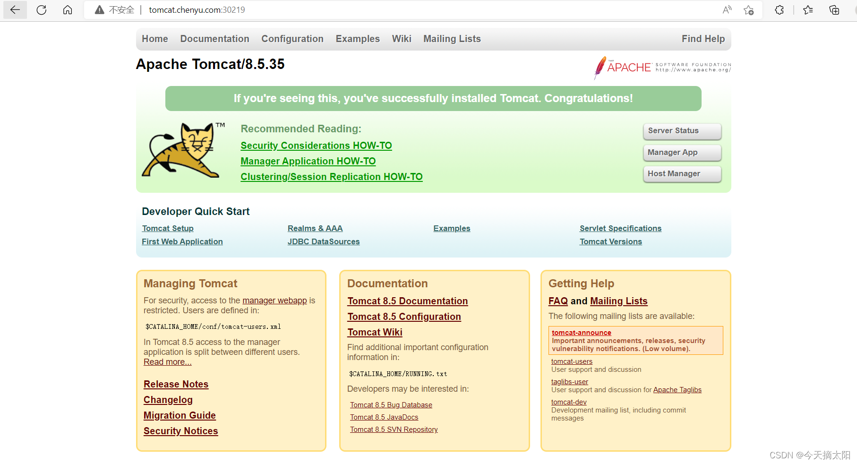
Task: Open the First Web Application link
Action: tap(182, 241)
